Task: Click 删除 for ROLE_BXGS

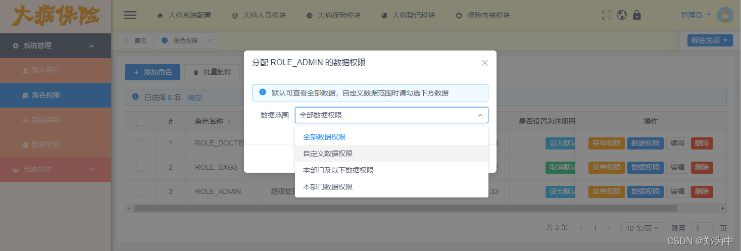Action: click(702, 167)
